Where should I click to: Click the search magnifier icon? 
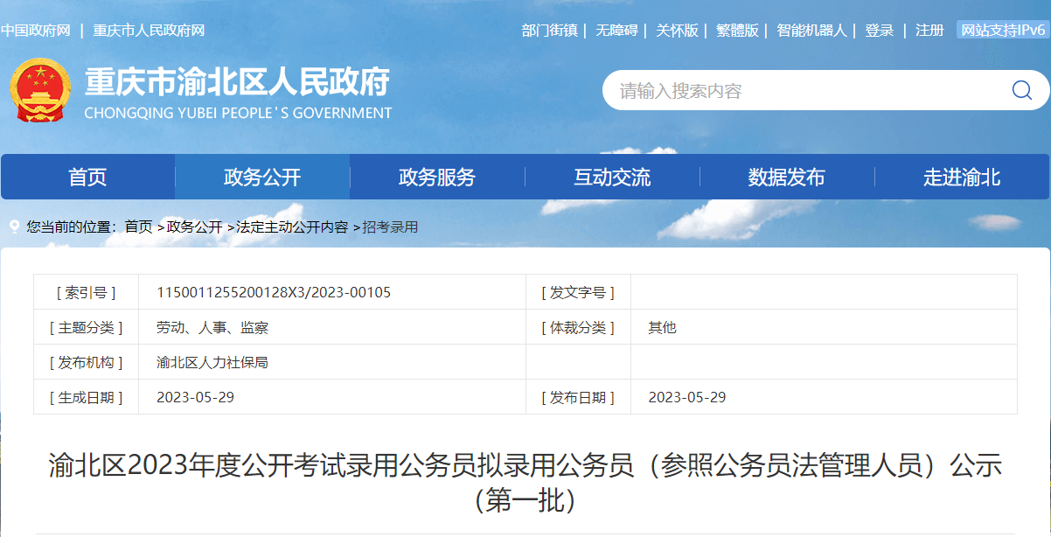pyautogui.click(x=1021, y=90)
